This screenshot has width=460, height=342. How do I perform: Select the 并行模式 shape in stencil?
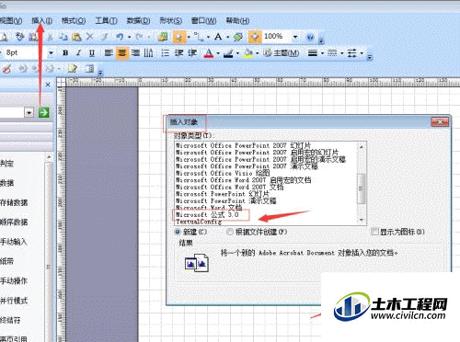(x=14, y=301)
